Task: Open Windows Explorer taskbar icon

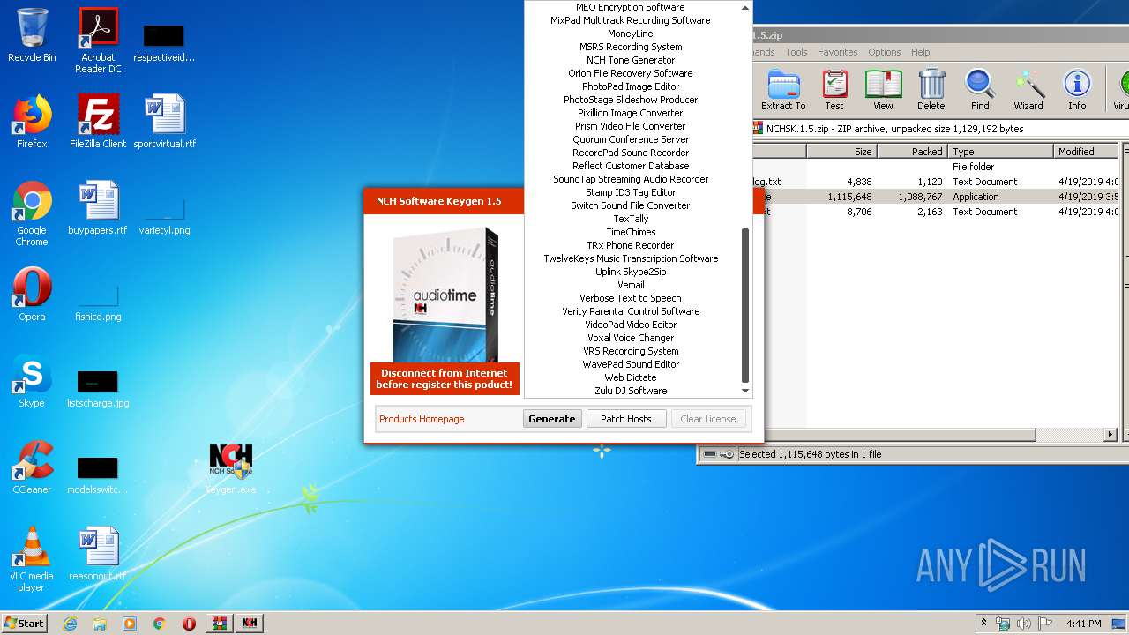Action: click(x=100, y=624)
